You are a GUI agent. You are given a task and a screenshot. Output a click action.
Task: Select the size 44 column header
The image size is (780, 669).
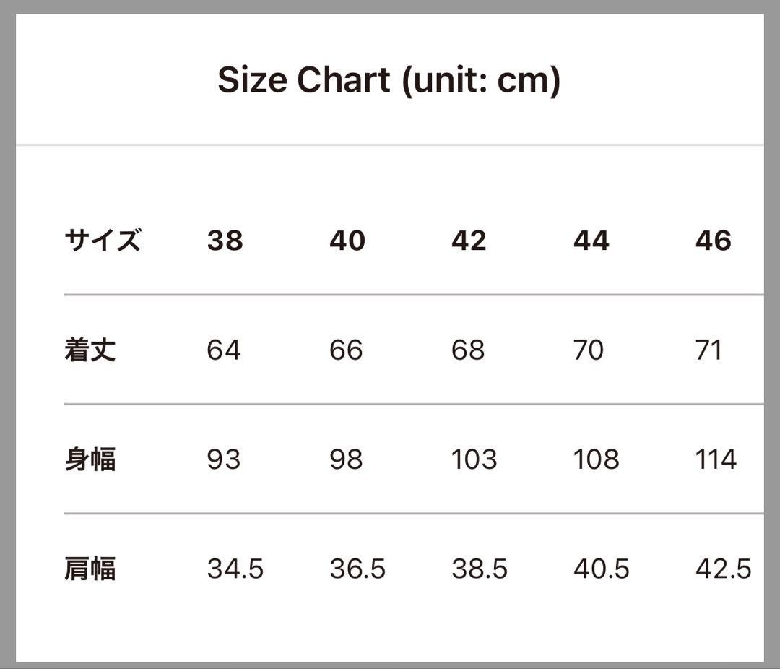[591, 241]
